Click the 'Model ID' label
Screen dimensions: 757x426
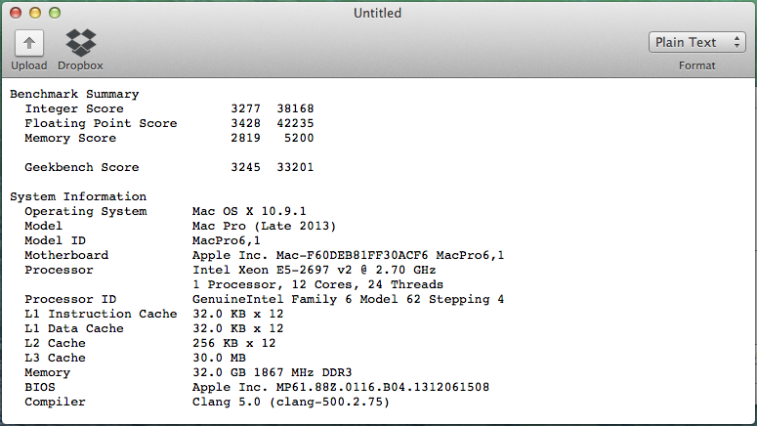tap(55, 240)
